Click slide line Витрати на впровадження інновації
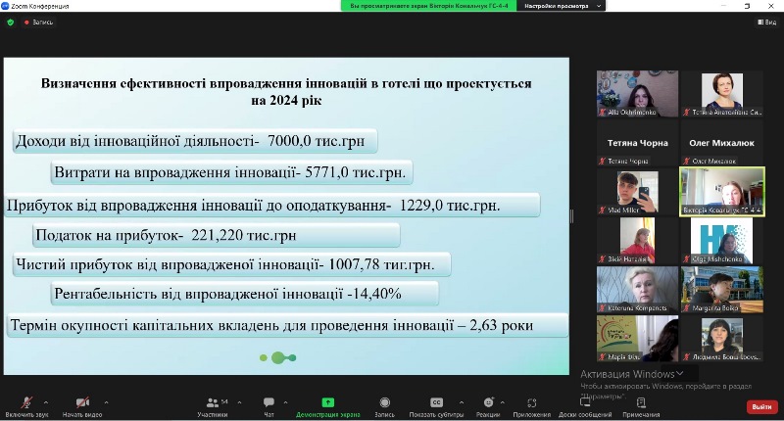This screenshot has width=784, height=421. (231, 172)
